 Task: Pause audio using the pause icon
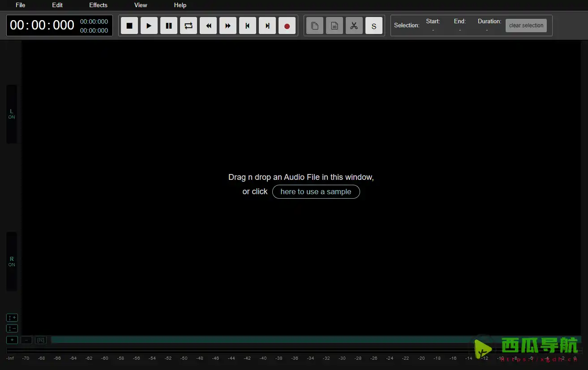(x=169, y=26)
